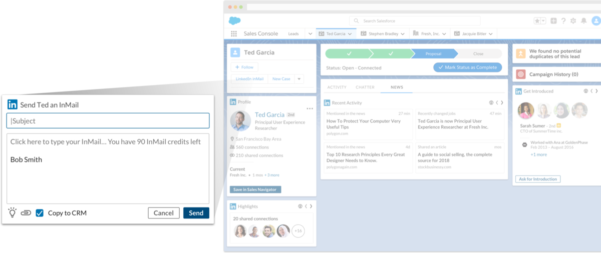Send the InMail message
The height and width of the screenshot is (253, 601).
tap(196, 213)
